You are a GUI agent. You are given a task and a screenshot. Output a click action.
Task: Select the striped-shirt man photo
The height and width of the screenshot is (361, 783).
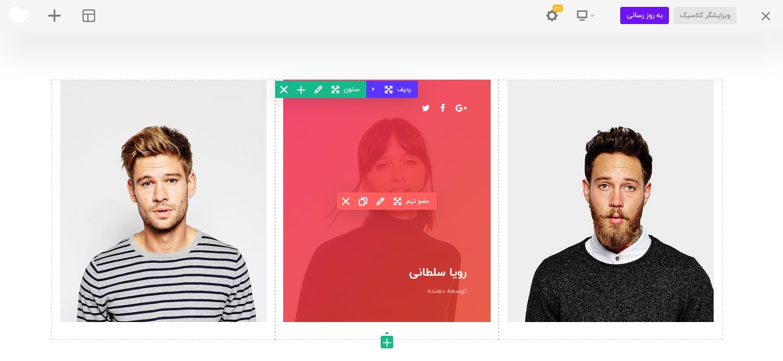pos(163,201)
